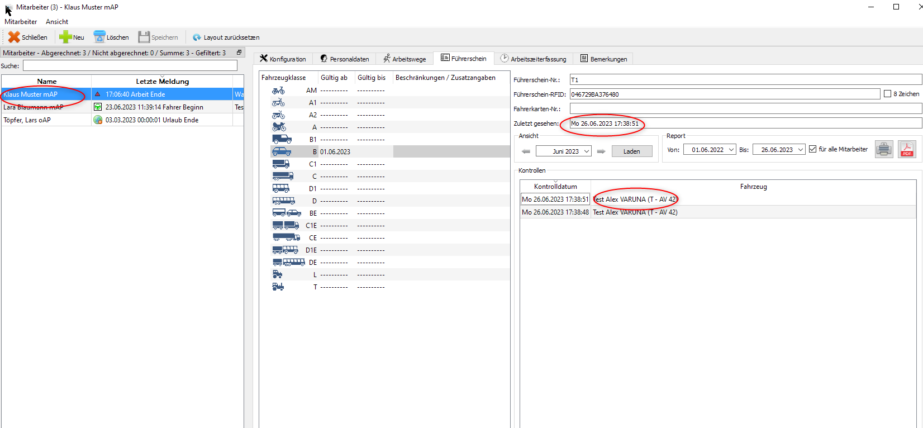This screenshot has width=923, height=428.
Task: Click the red X Schließen toolbar icon
Action: click(14, 37)
